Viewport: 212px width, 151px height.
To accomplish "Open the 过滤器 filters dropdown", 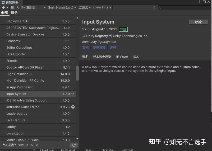I will point(85,7).
